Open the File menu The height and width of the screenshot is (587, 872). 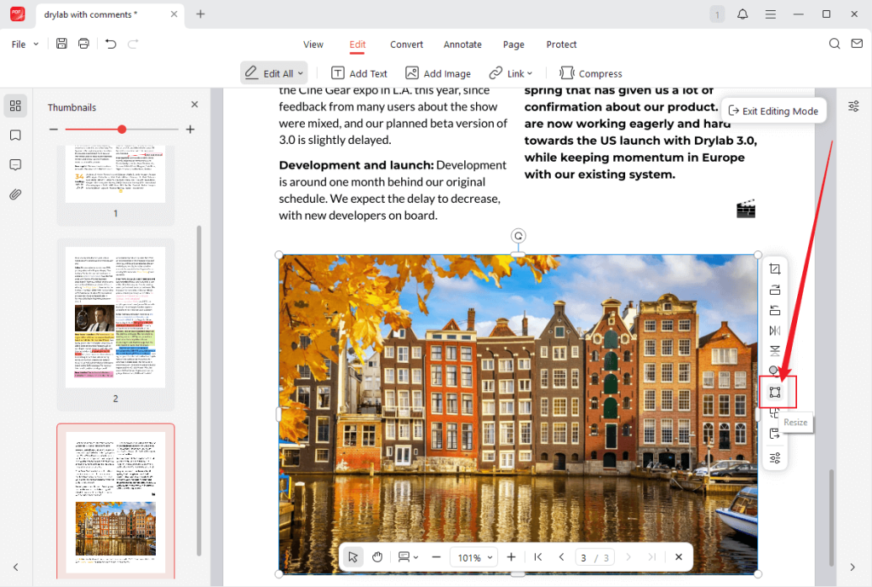pos(23,43)
